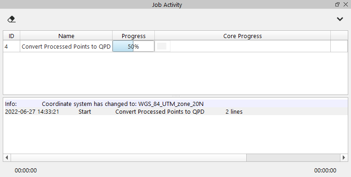Click the left 00:00:00 elapsed timer
The width and height of the screenshot is (351, 177).
pyautogui.click(x=26, y=170)
